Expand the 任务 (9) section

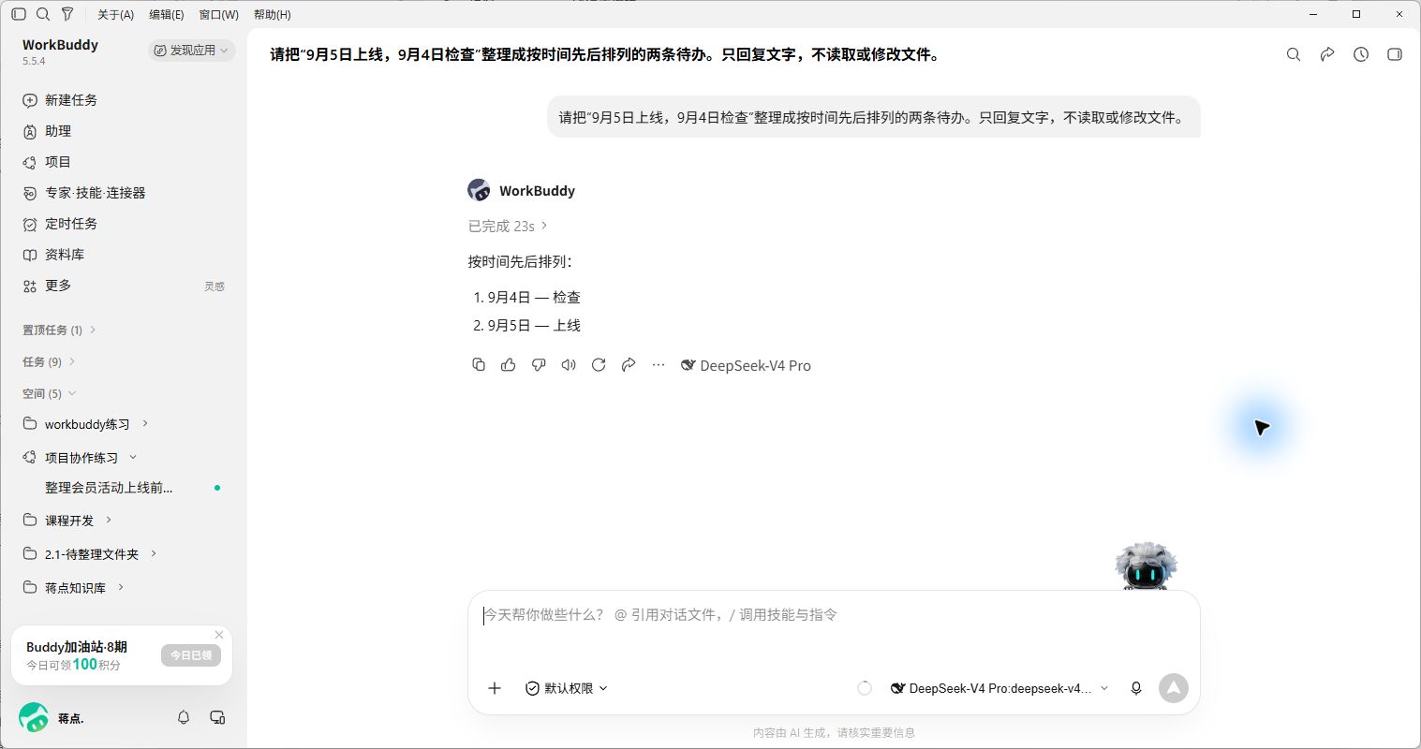(49, 361)
